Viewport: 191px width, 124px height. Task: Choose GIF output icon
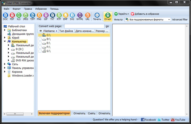[x=46, y=15]
